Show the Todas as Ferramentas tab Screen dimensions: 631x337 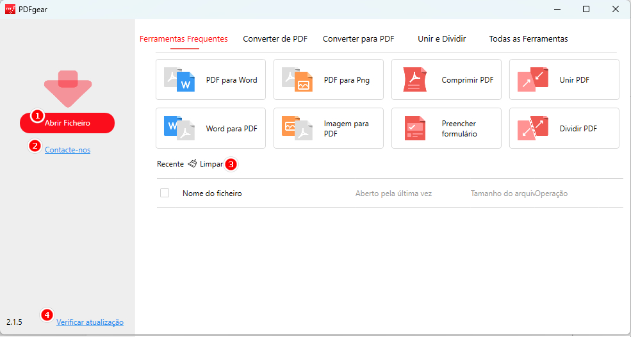(x=529, y=39)
